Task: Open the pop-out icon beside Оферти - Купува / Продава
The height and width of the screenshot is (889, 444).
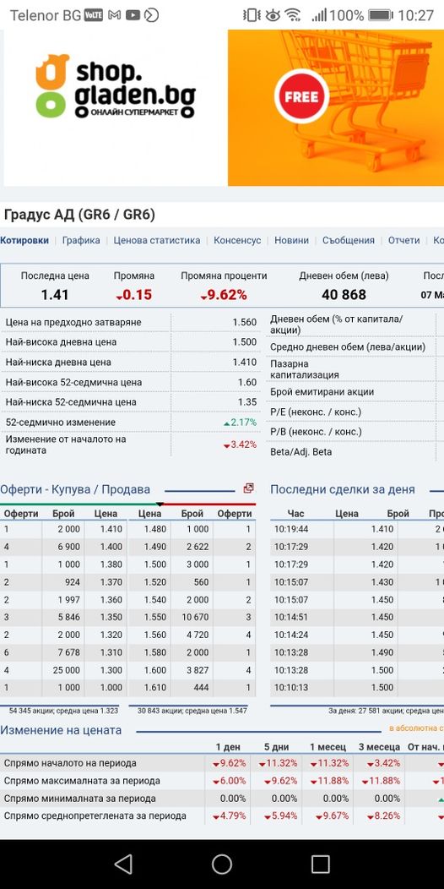Action: (x=248, y=488)
